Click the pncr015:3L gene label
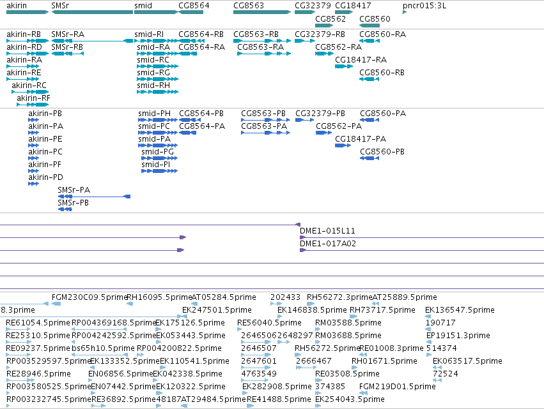Image resolution: width=544 pixels, height=409 pixels. coord(424,6)
